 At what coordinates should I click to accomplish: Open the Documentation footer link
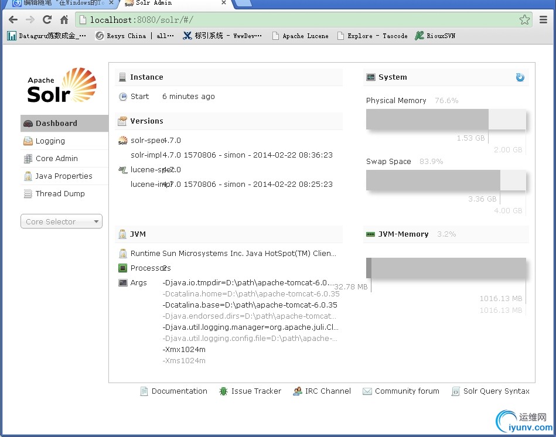coord(174,391)
